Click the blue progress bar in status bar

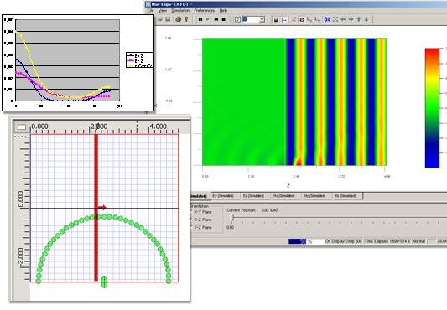pyautogui.click(x=297, y=241)
